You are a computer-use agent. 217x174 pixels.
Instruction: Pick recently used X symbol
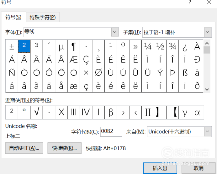pos(61,112)
